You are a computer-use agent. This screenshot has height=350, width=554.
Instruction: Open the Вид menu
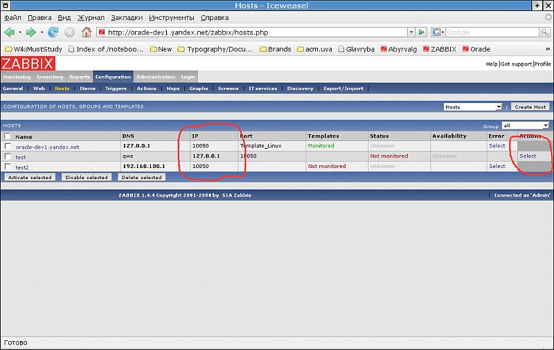(64, 18)
